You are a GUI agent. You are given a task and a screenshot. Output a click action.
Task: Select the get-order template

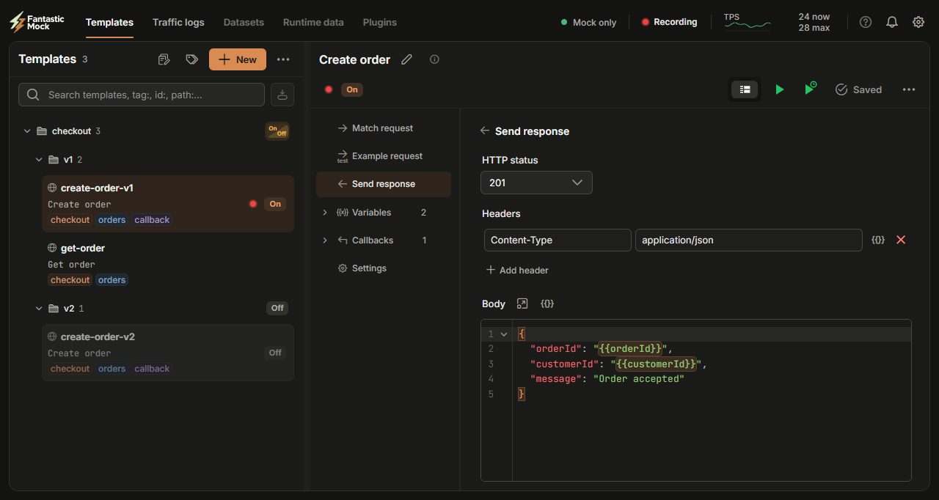pos(168,263)
